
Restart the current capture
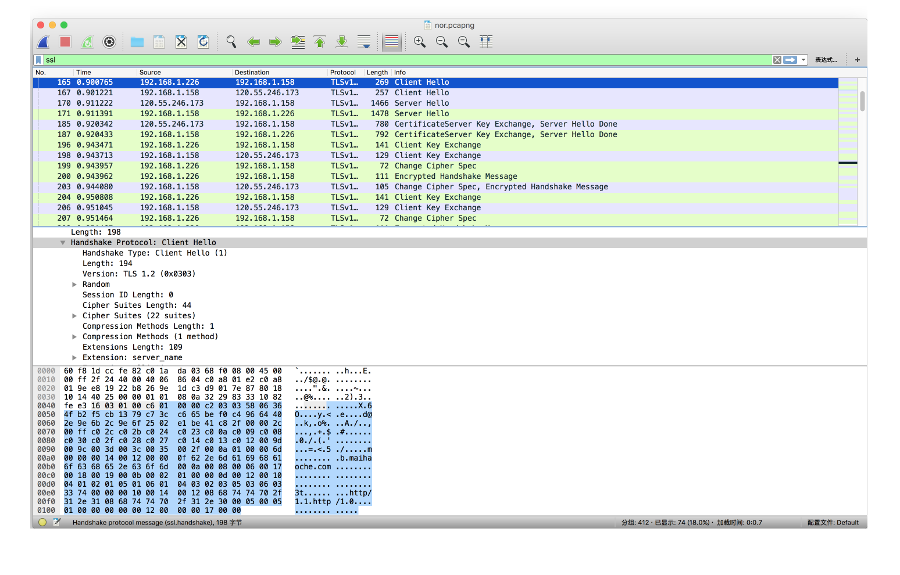click(x=87, y=42)
